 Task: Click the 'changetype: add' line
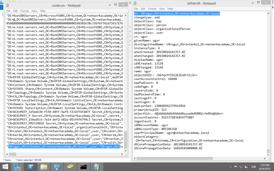147,17
